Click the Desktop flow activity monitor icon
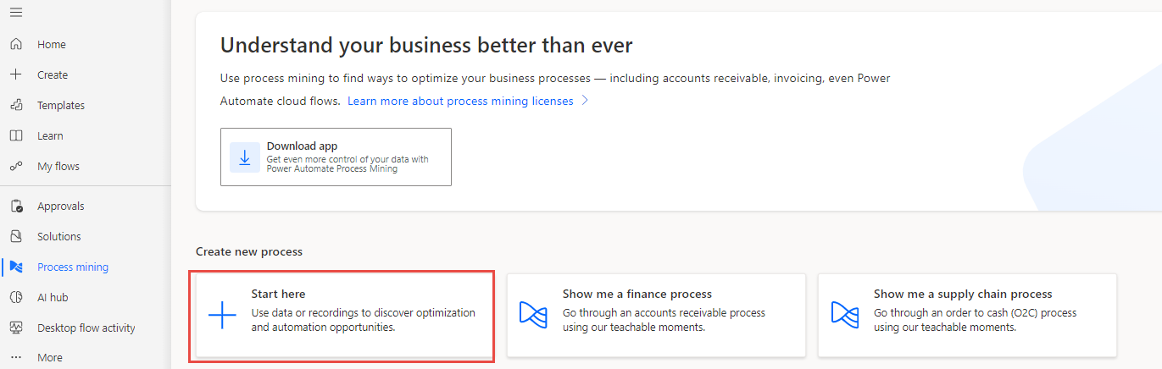The height and width of the screenshot is (369, 1162). pos(16,328)
